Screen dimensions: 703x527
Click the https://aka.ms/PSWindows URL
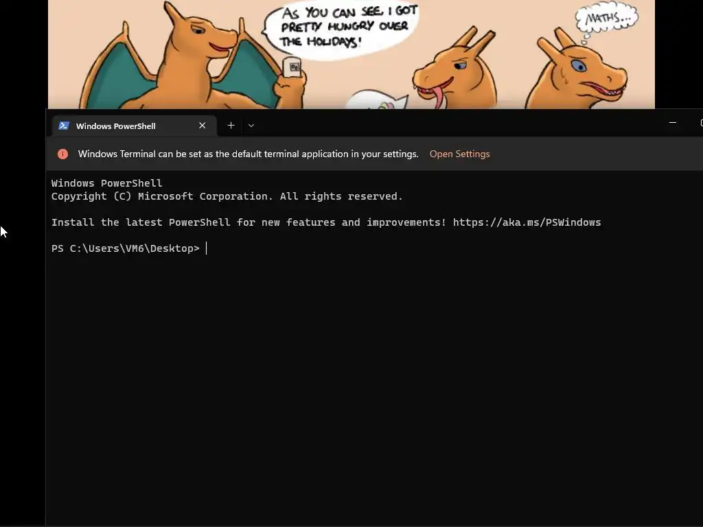pyautogui.click(x=527, y=222)
